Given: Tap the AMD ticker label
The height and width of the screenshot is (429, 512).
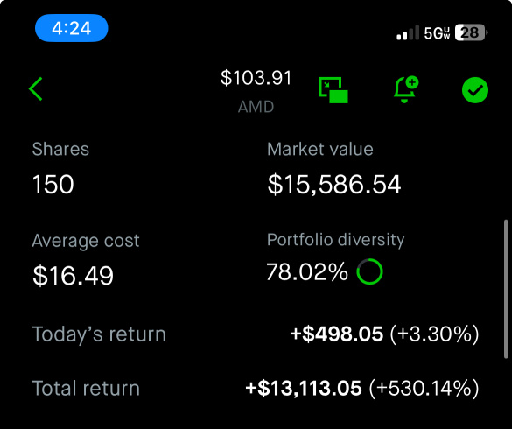Looking at the screenshot, I should coord(256,107).
